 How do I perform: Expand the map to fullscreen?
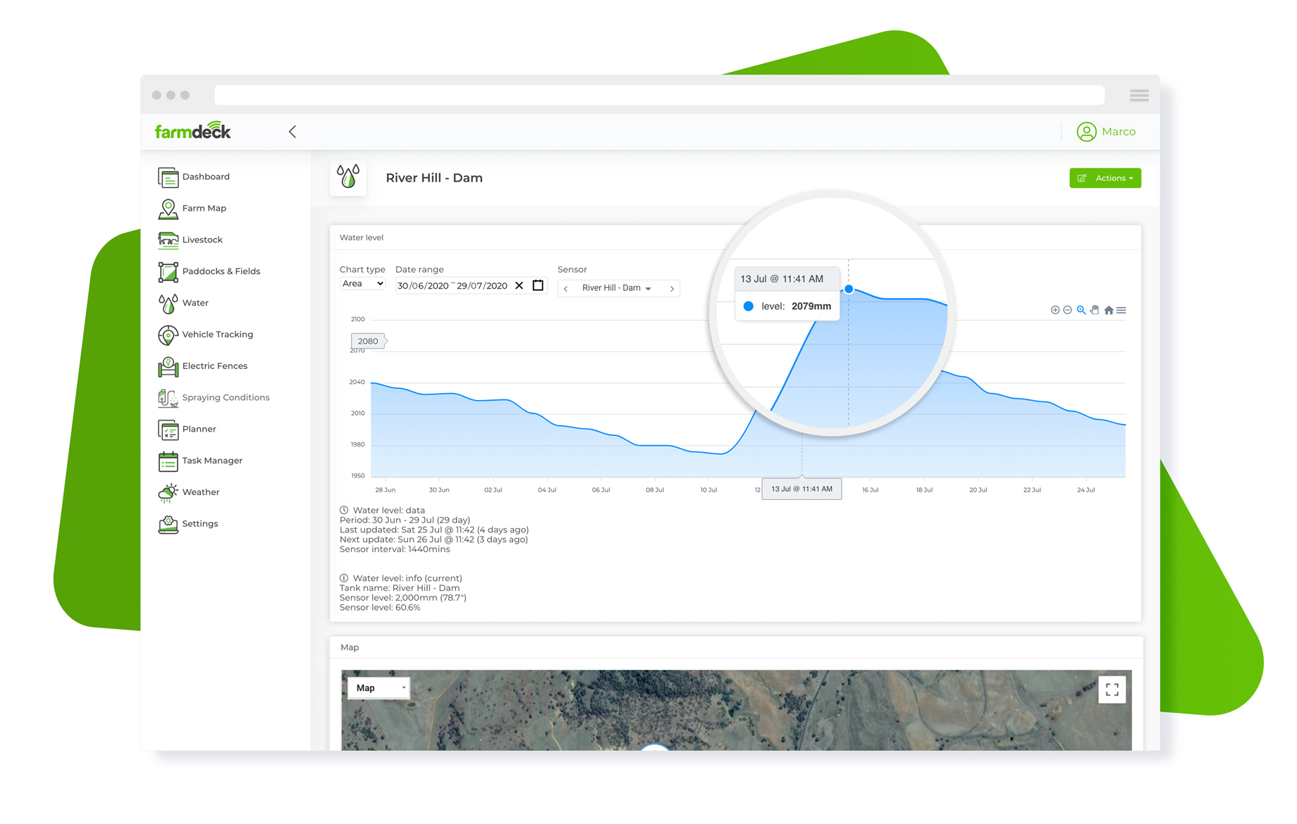click(1112, 690)
